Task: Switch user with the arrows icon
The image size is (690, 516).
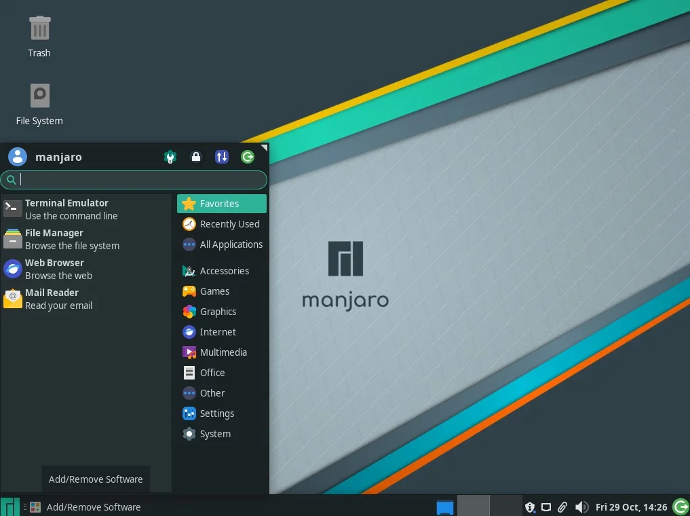Action: point(222,157)
